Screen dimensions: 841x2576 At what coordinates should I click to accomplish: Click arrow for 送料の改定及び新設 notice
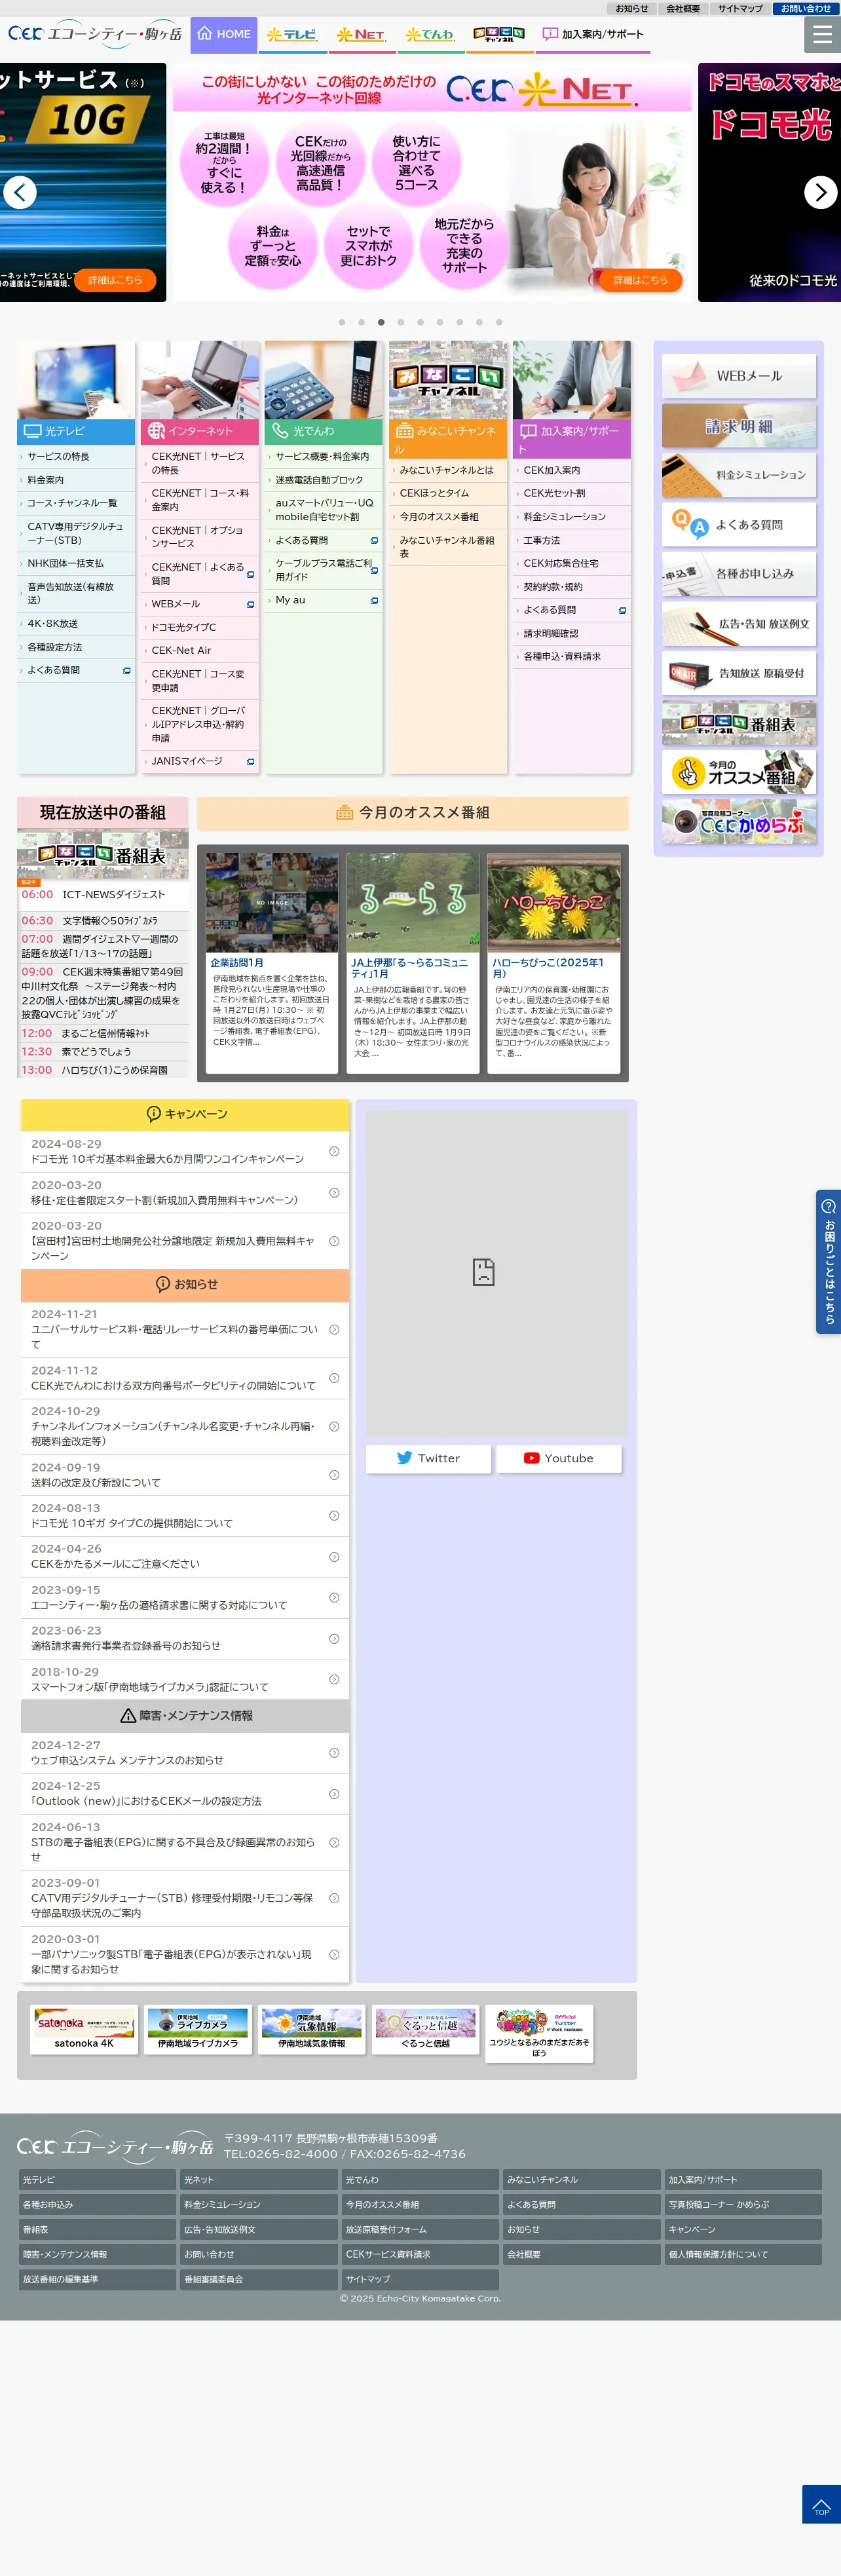coord(334,1475)
